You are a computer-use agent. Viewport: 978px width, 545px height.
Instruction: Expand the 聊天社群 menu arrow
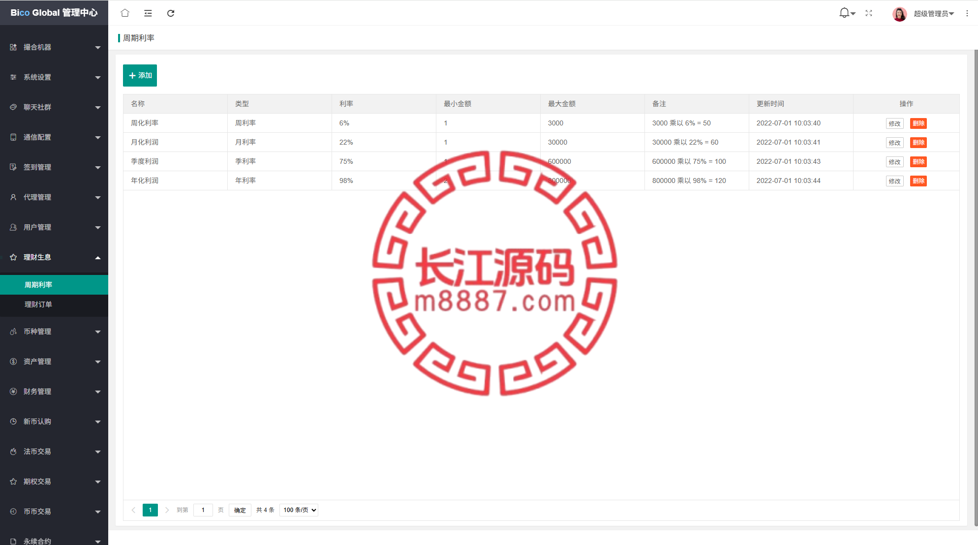pyautogui.click(x=98, y=108)
